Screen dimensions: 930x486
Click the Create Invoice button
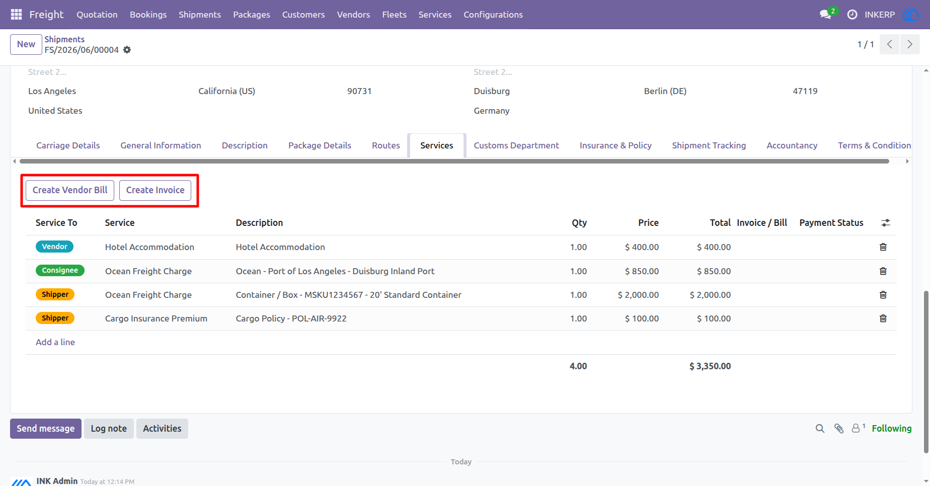[156, 190]
